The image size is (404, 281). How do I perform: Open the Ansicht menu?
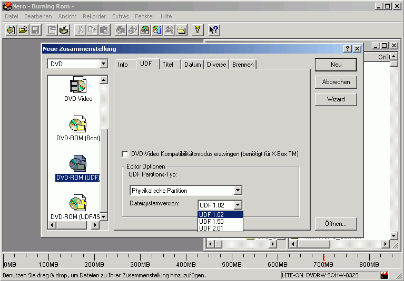pos(67,16)
